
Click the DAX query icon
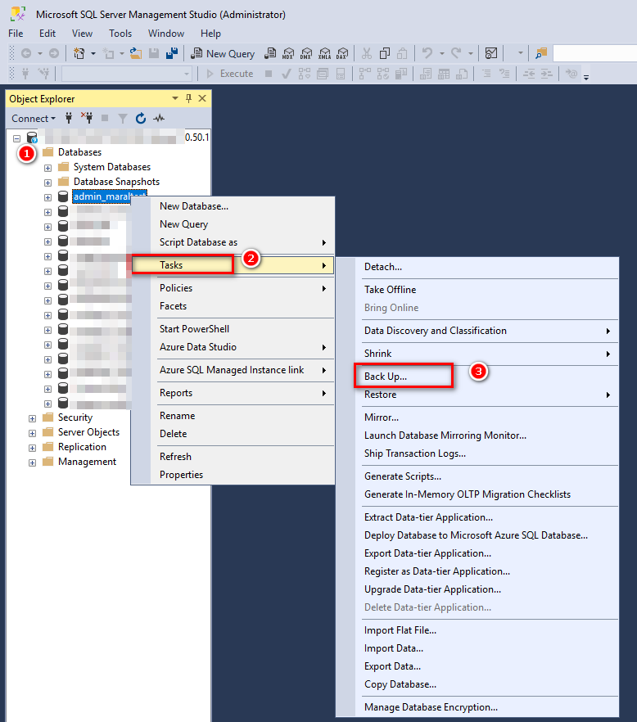pyautogui.click(x=343, y=54)
